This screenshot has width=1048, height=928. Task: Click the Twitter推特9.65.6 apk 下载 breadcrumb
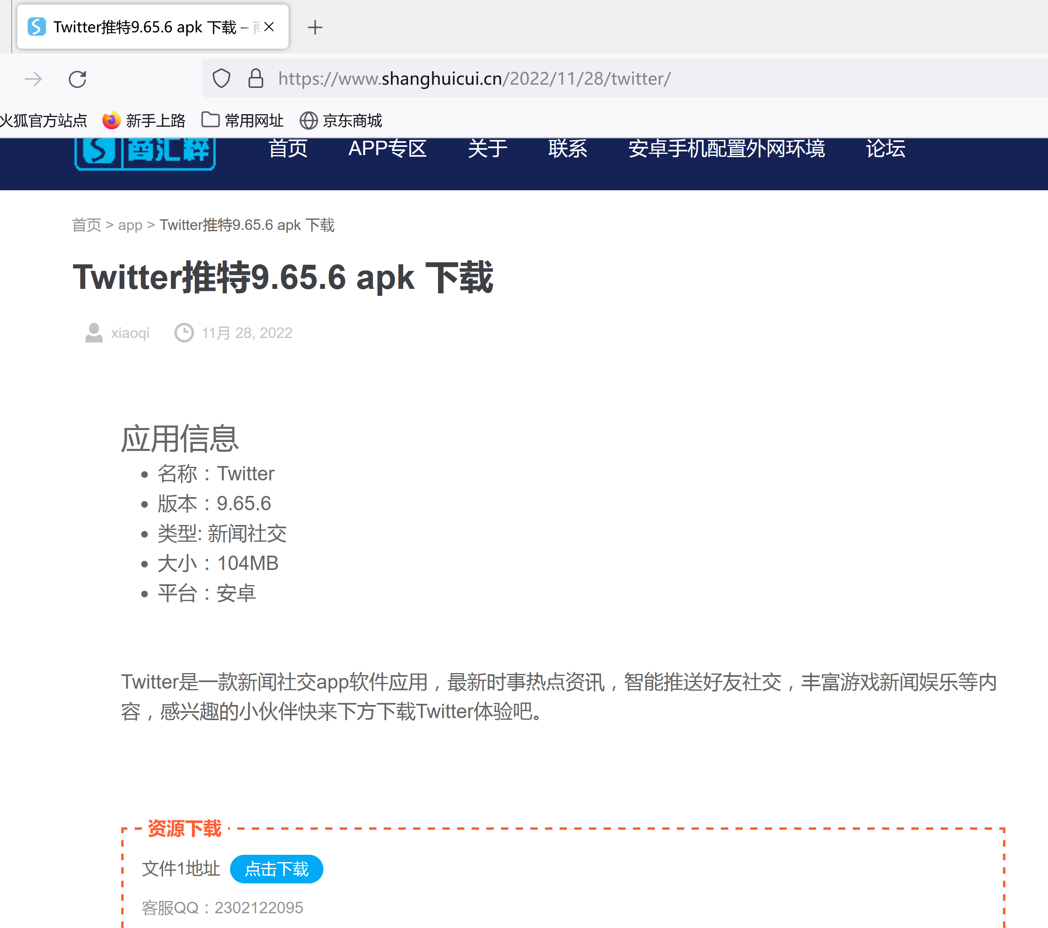click(247, 225)
